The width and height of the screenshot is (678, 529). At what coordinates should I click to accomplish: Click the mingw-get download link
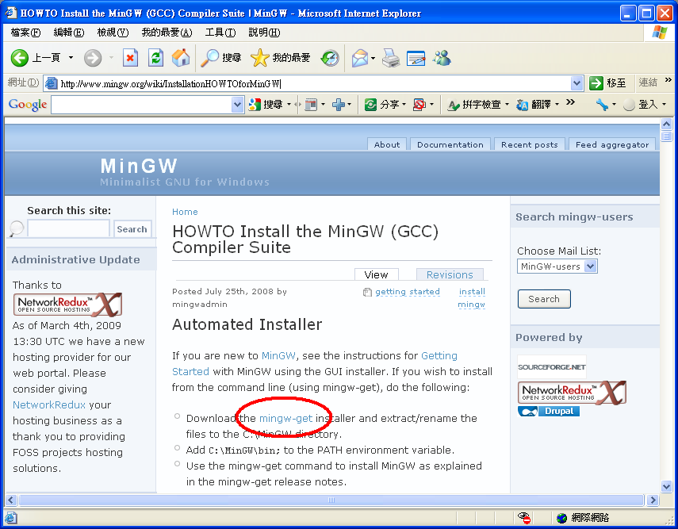285,418
